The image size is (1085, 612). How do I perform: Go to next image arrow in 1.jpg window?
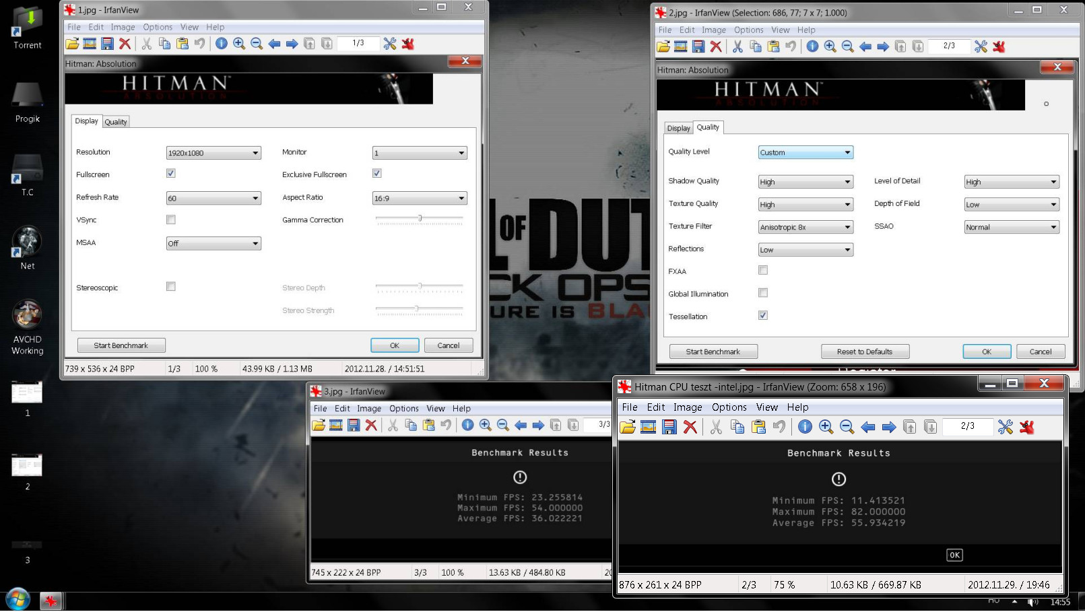[x=292, y=44]
